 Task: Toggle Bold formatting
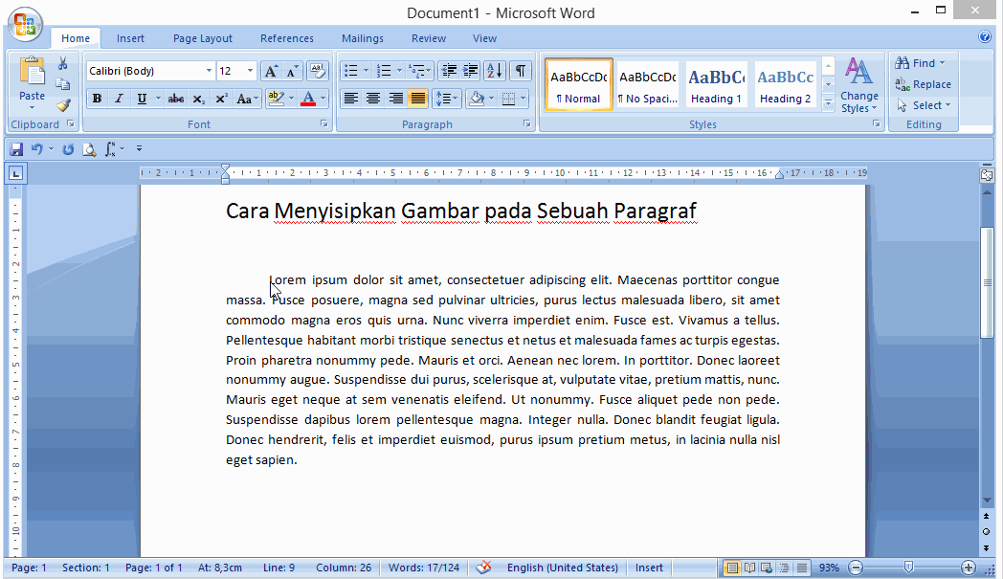tap(97, 99)
